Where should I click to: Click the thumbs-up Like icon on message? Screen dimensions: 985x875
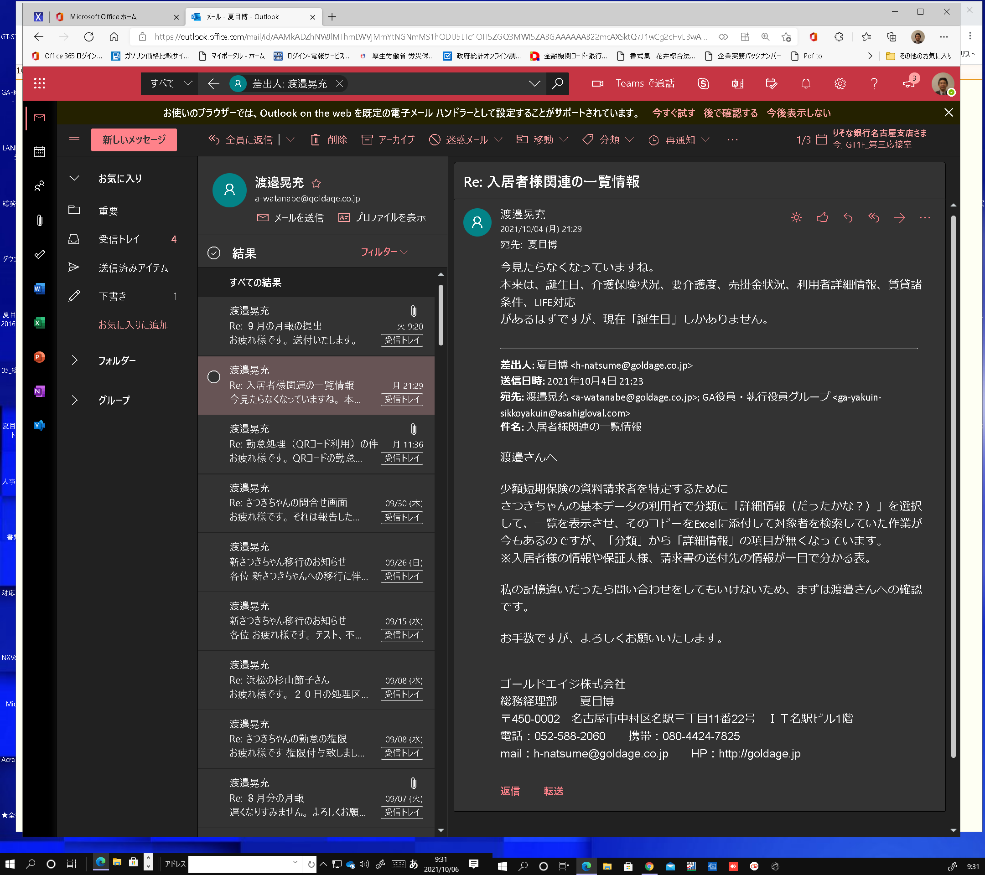(x=822, y=218)
